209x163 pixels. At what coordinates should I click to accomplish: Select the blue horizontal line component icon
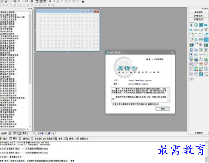[206, 25]
